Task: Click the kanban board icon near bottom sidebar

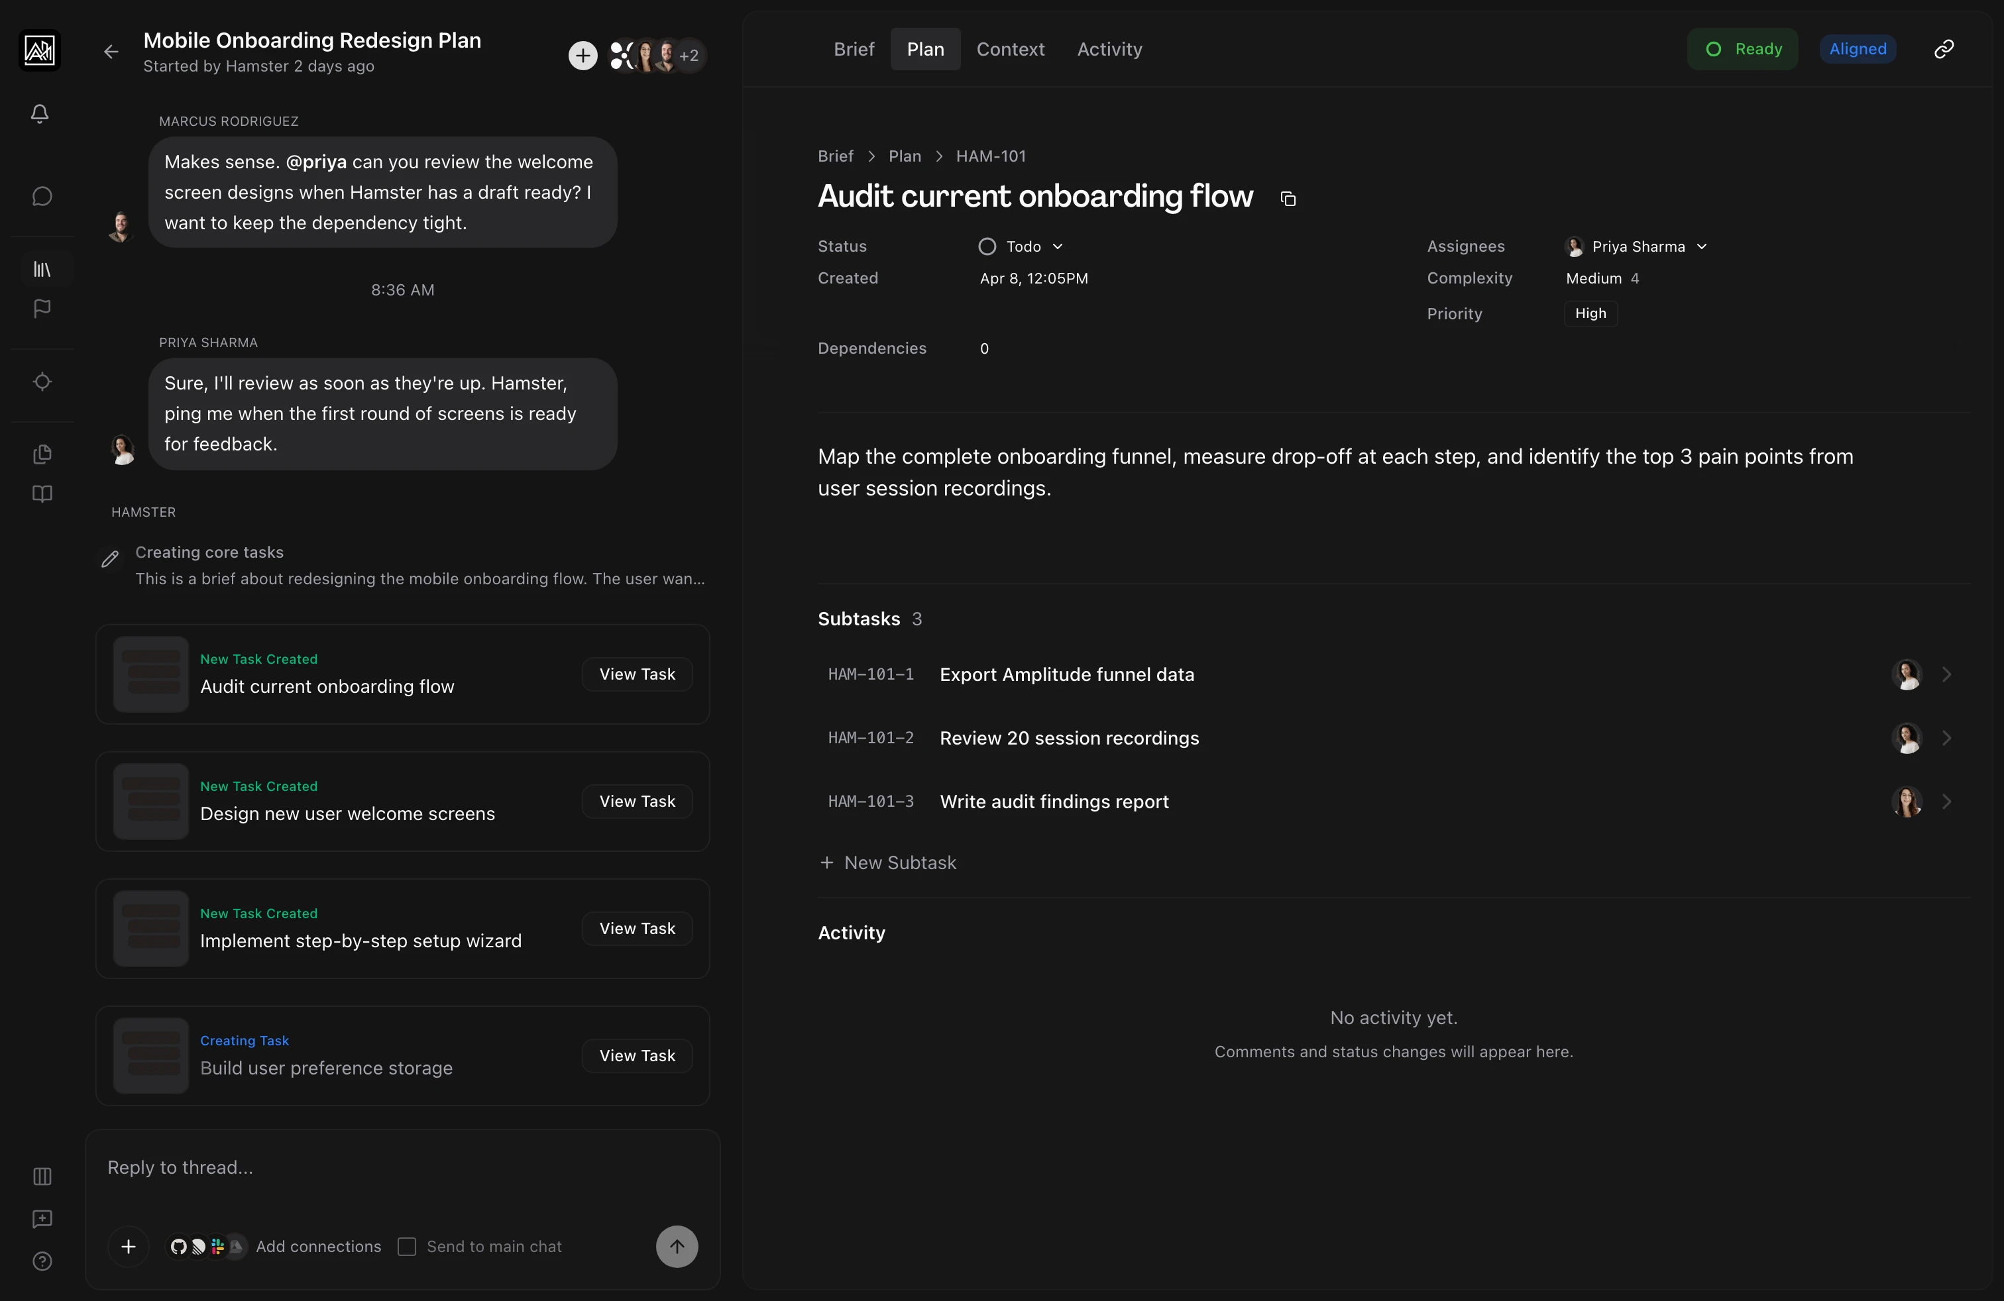Action: [x=41, y=1176]
